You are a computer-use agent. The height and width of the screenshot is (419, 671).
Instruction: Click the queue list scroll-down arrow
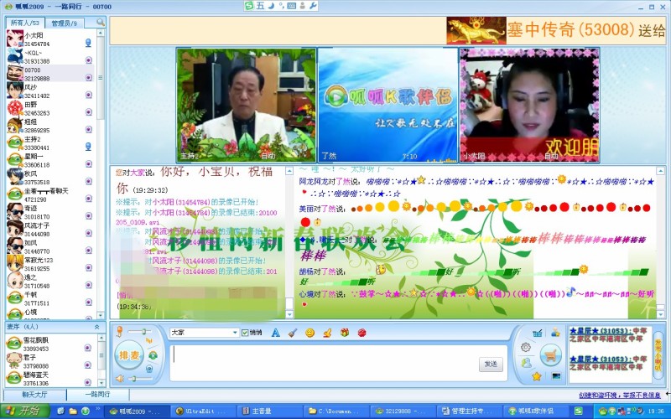[x=101, y=383]
